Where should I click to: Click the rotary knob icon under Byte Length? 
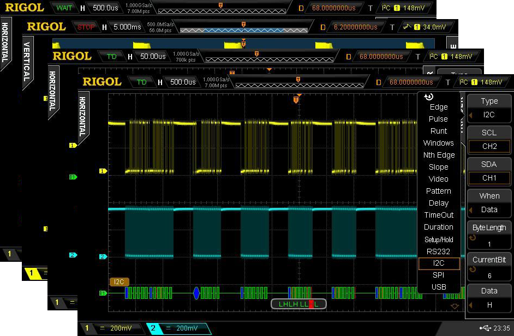pos(473,238)
